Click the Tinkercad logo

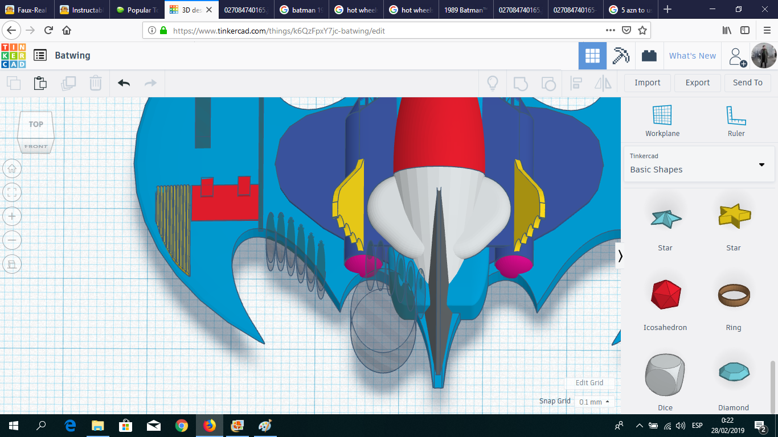click(13, 56)
